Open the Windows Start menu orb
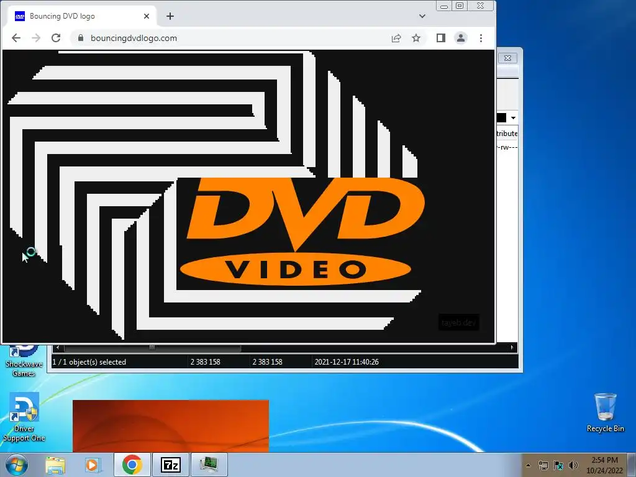 (x=17, y=465)
